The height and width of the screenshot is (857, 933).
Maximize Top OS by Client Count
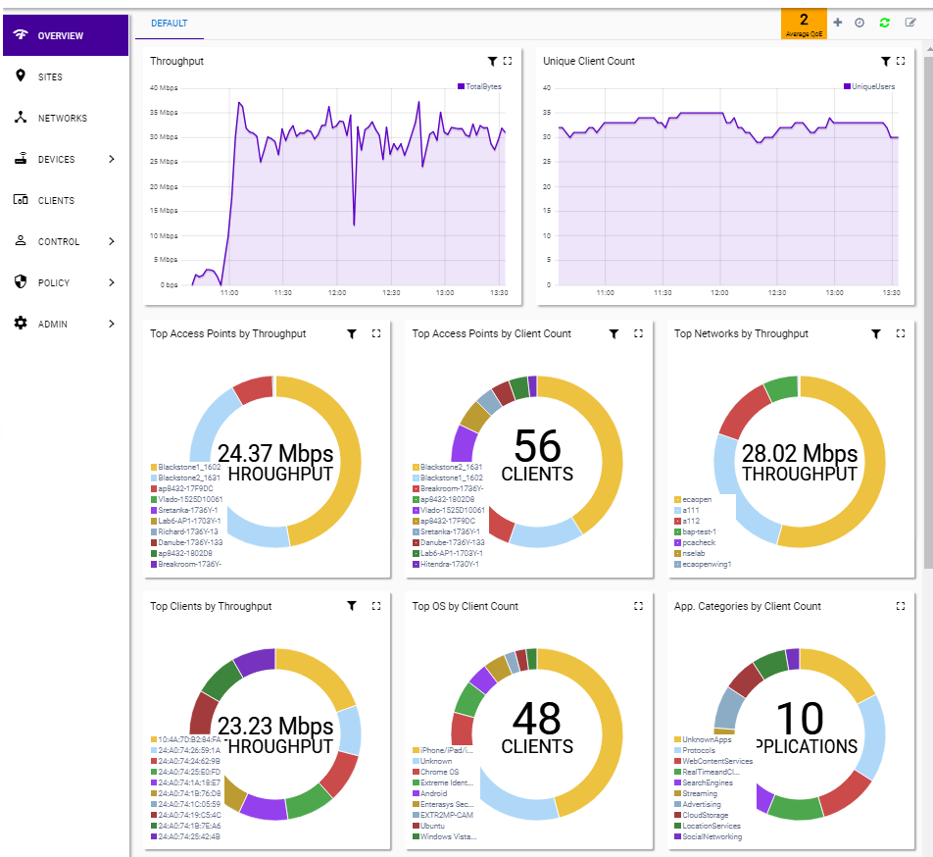(638, 606)
